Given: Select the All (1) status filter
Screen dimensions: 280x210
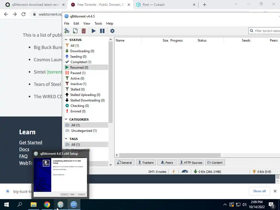Looking at the screenshot, I should pos(86,46).
